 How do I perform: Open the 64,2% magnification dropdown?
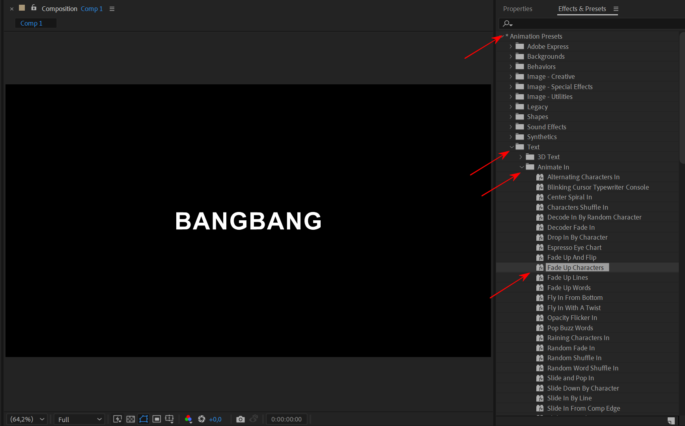point(27,419)
